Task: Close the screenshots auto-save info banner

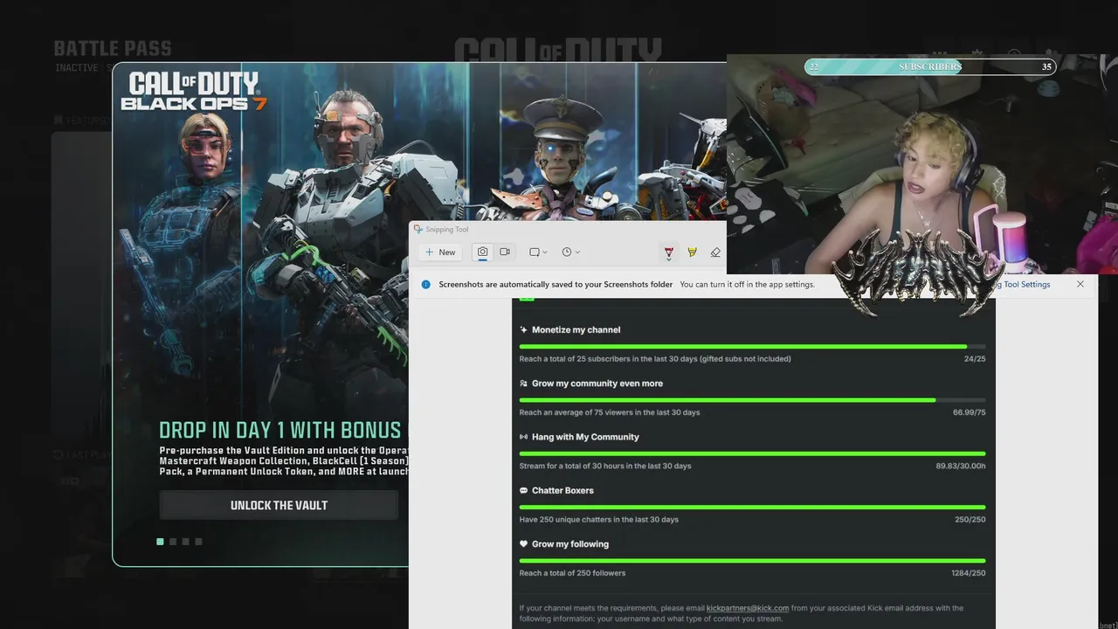Action: (x=1080, y=284)
